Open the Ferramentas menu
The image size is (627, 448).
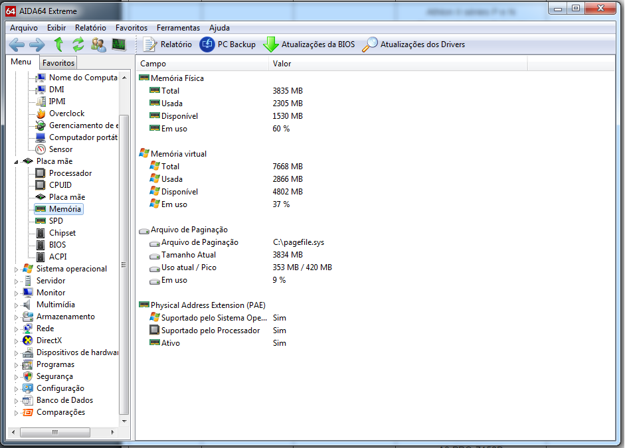point(178,28)
